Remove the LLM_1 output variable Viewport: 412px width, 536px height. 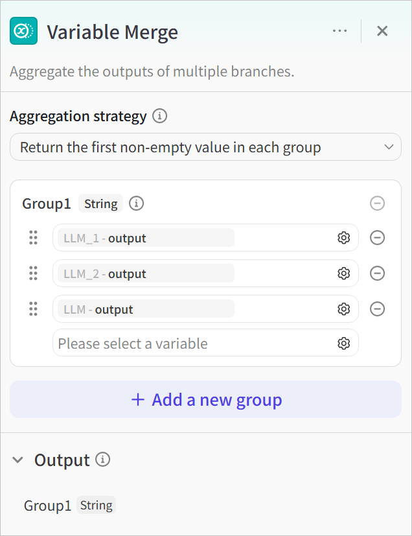tap(377, 238)
